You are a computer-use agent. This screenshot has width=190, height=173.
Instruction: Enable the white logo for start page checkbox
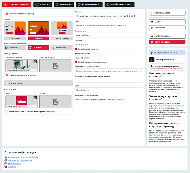7,111
